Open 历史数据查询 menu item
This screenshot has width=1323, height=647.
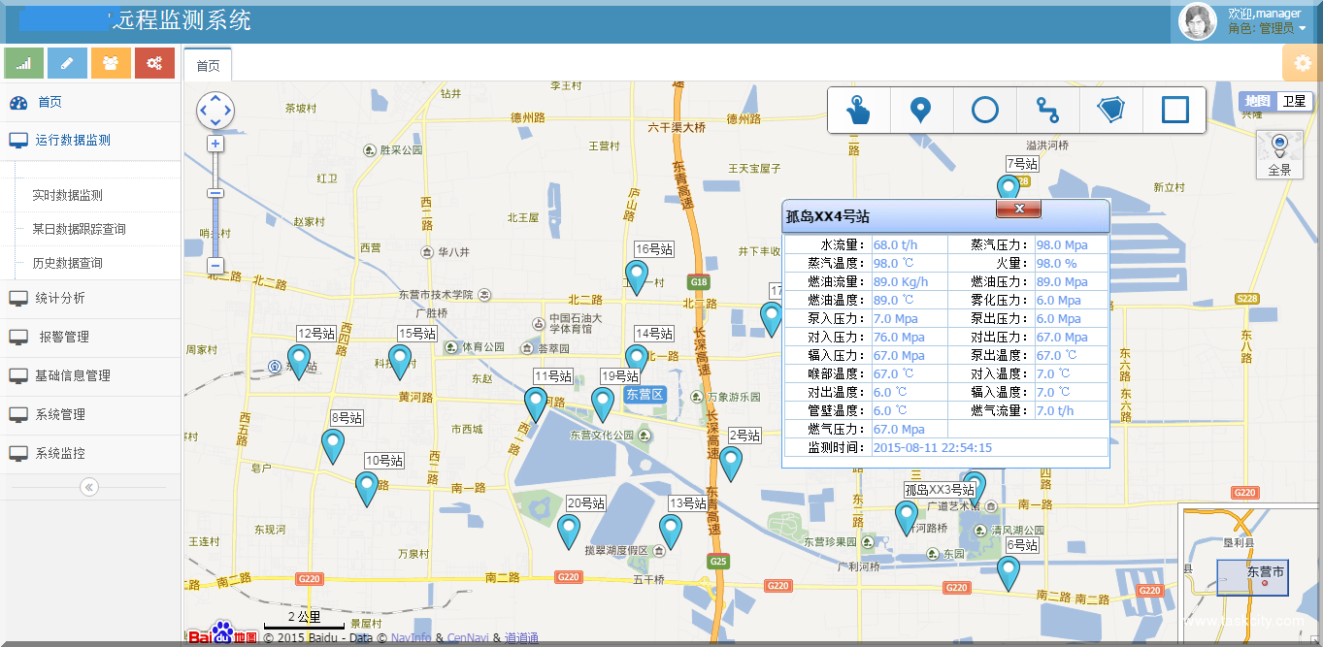click(67, 263)
